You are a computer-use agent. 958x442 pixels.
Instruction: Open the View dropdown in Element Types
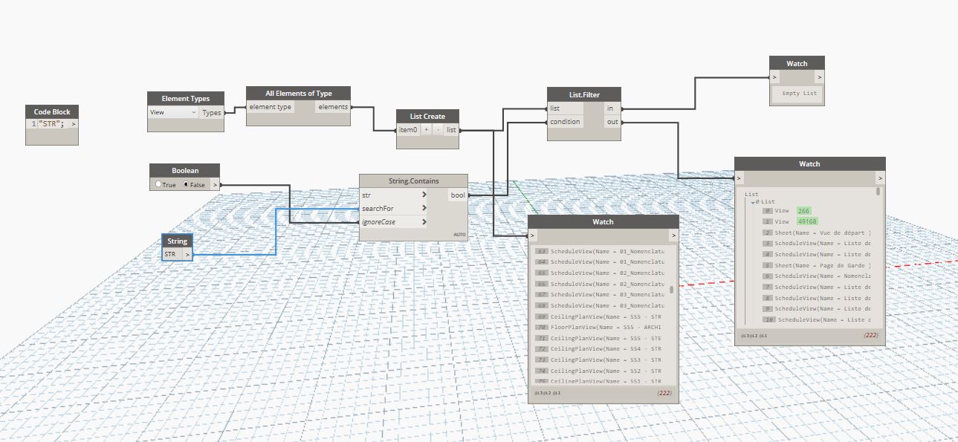pos(173,113)
